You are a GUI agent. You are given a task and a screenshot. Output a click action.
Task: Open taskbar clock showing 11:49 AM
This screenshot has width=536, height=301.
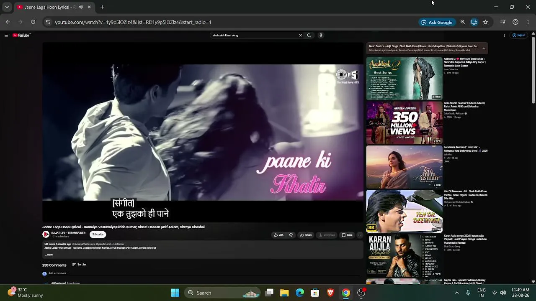tap(520, 293)
